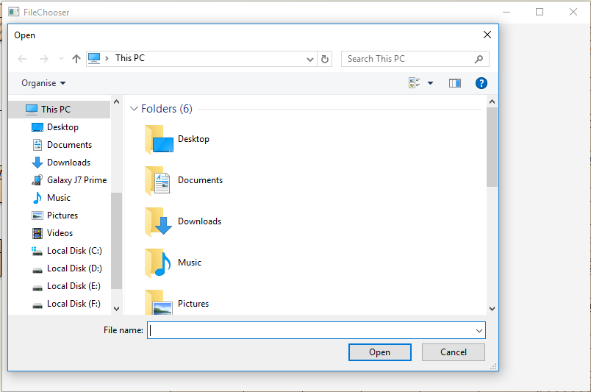
Task: Open the Help button
Action: click(x=481, y=83)
